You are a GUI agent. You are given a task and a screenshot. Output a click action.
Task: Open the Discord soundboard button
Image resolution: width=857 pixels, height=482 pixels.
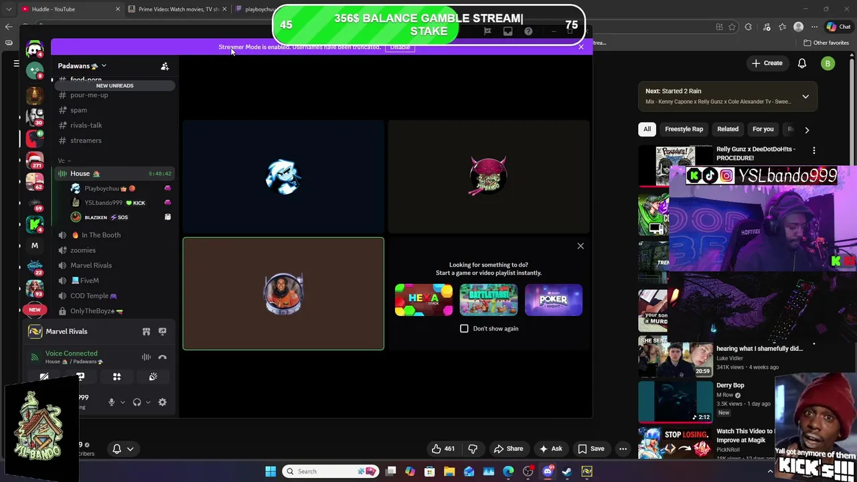153,377
